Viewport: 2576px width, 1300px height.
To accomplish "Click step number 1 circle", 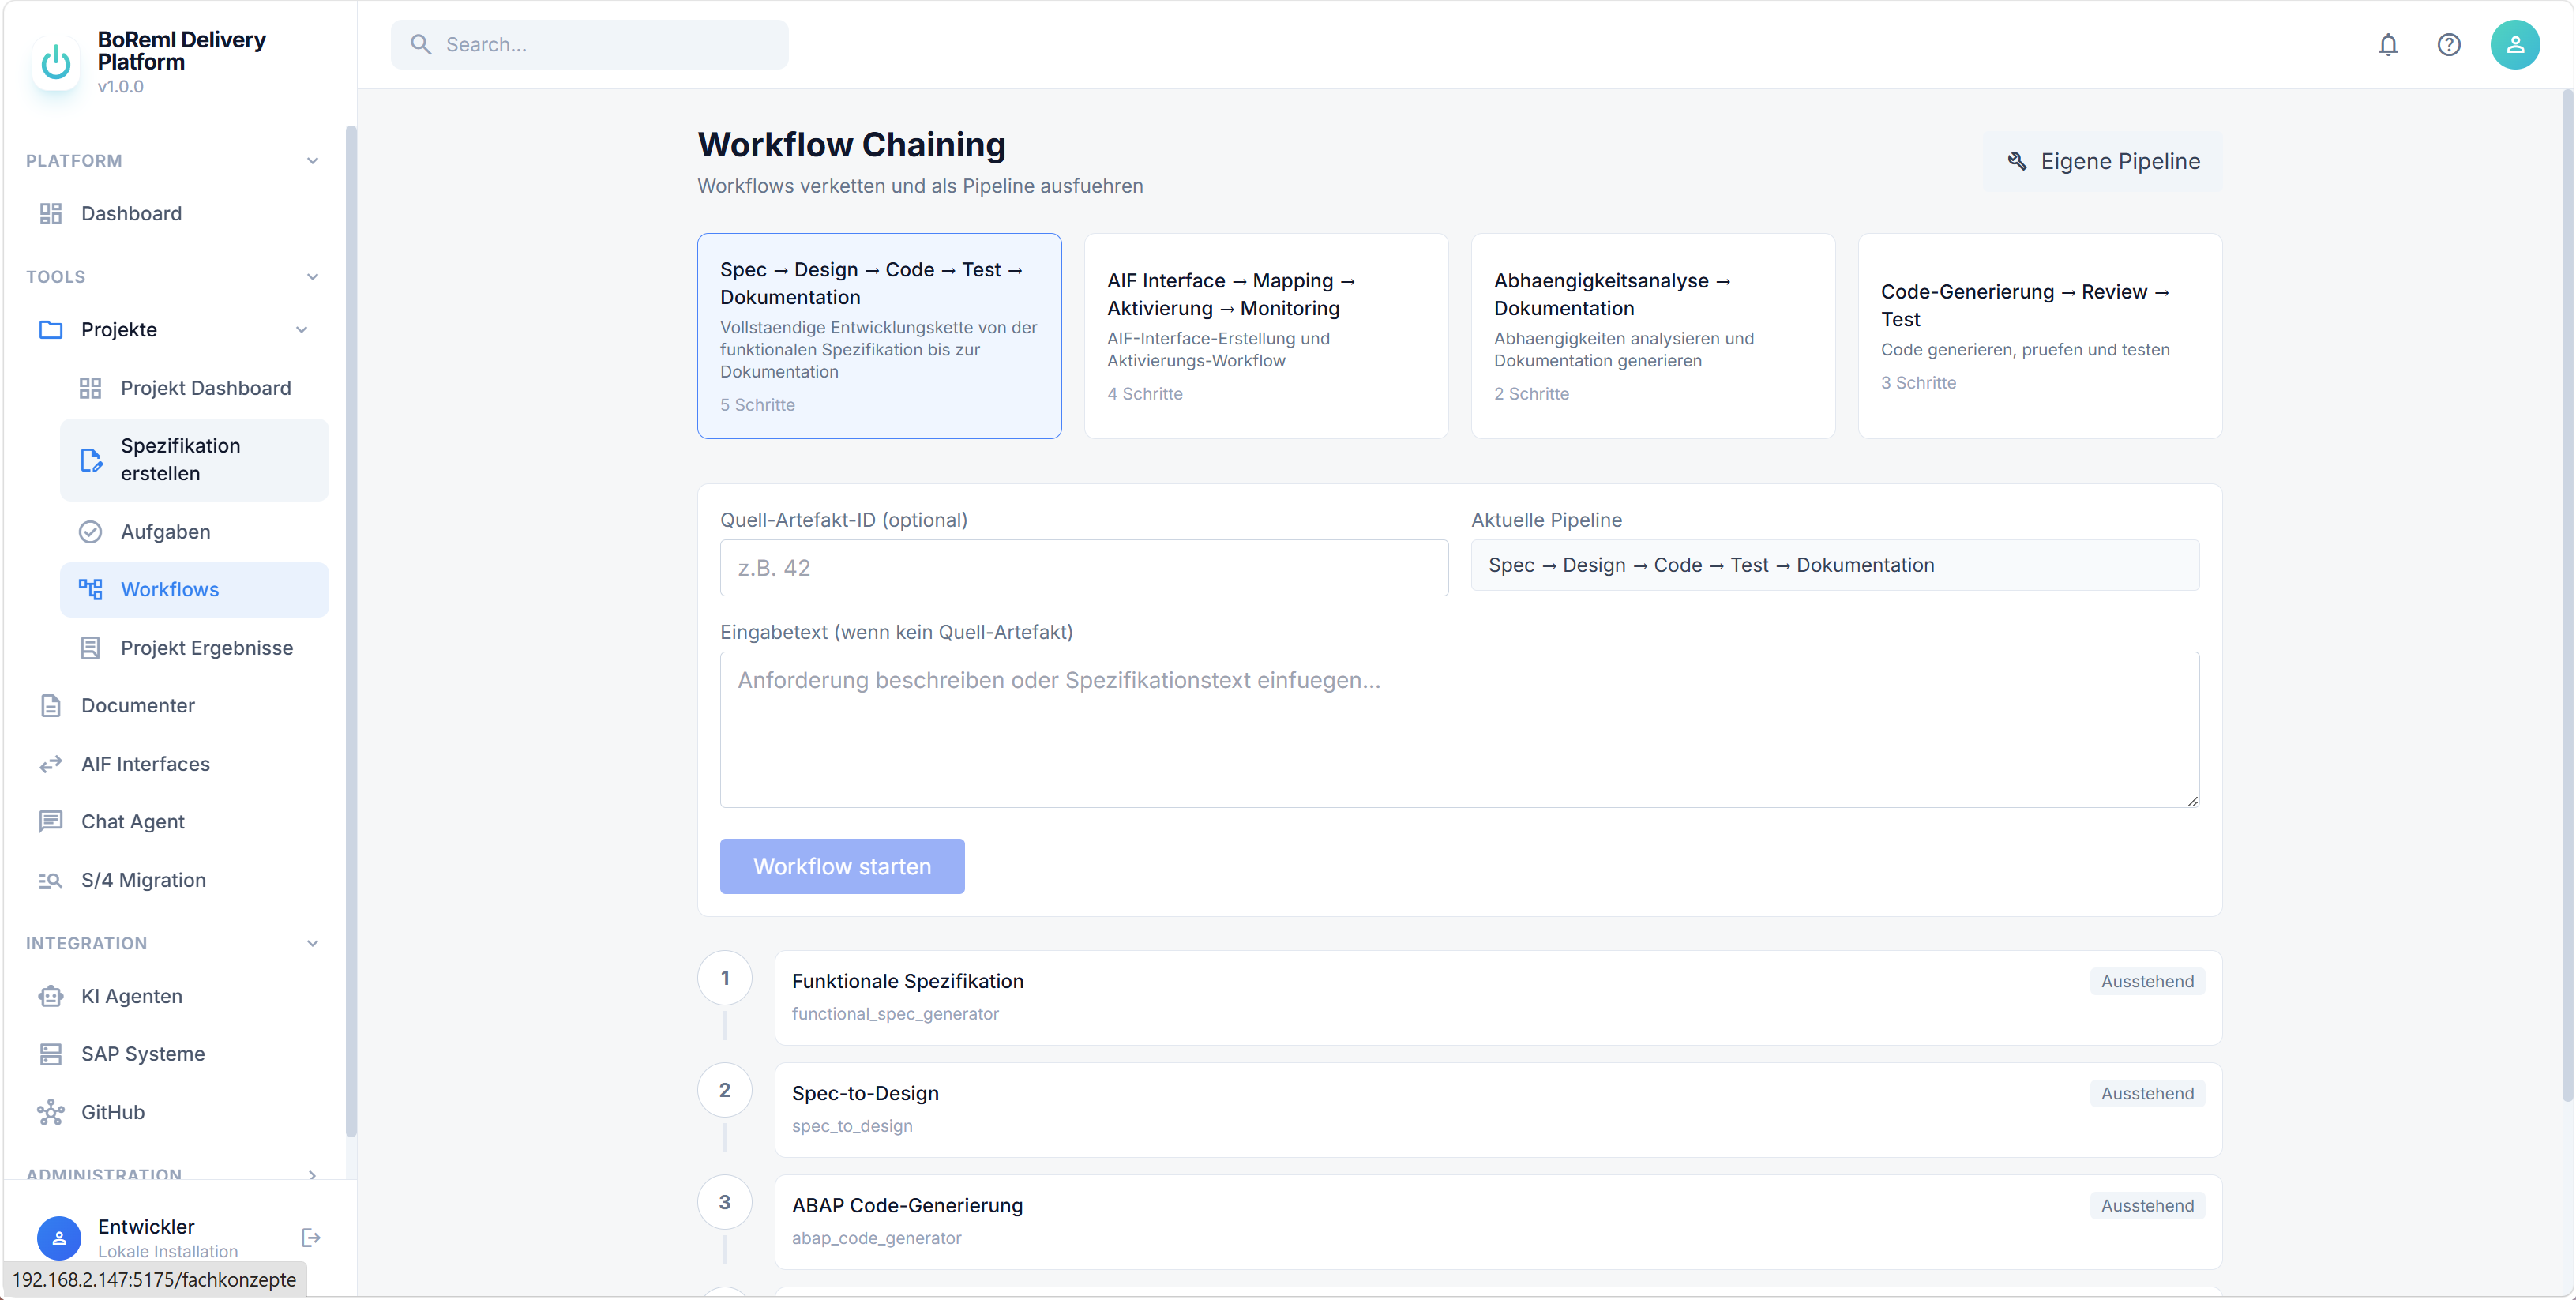I will pos(725,978).
